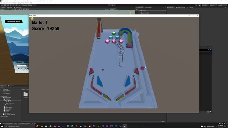Switch to the Project tab
The width and height of the screenshot is (228, 128).
pyautogui.click(x=3, y=86)
